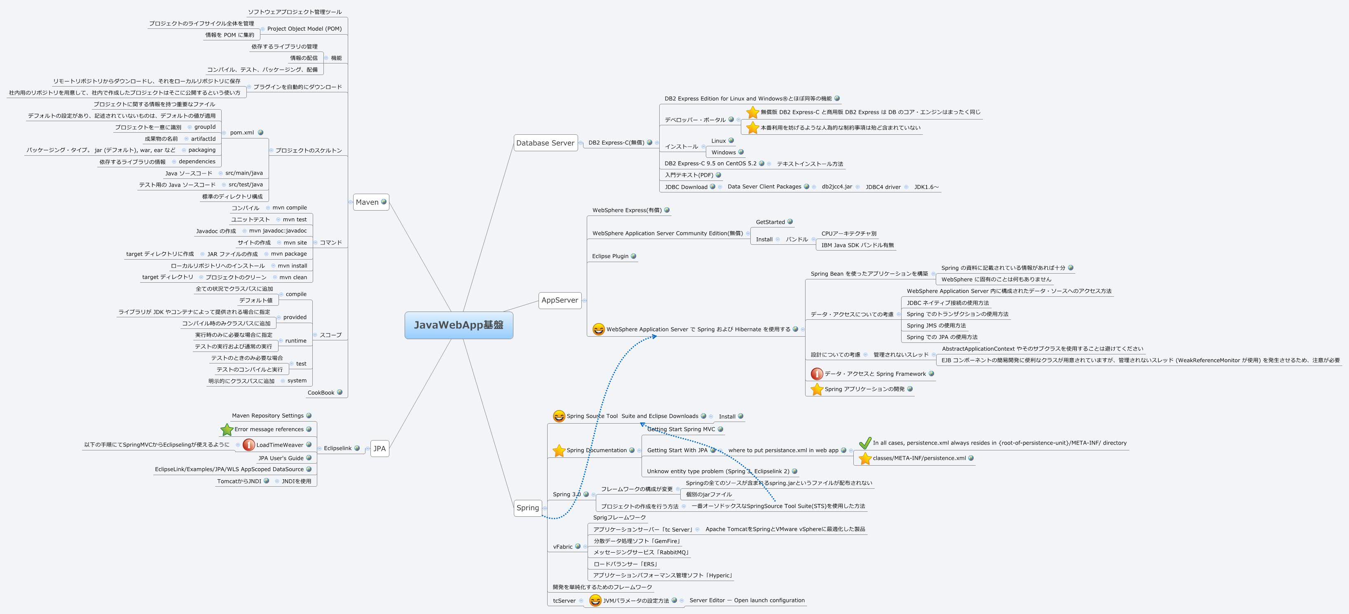Open the link icon next to "CookBook"
This screenshot has width=1349, height=614.
tap(340, 393)
